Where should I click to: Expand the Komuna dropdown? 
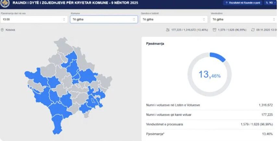pyautogui.click(x=104, y=19)
